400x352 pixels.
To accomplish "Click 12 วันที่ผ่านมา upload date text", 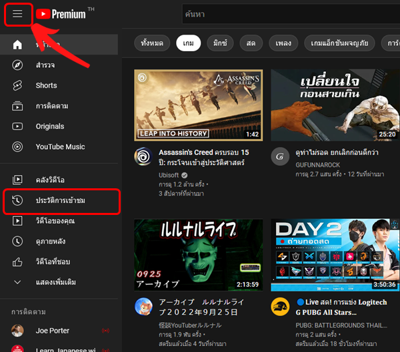I will (x=366, y=174).
